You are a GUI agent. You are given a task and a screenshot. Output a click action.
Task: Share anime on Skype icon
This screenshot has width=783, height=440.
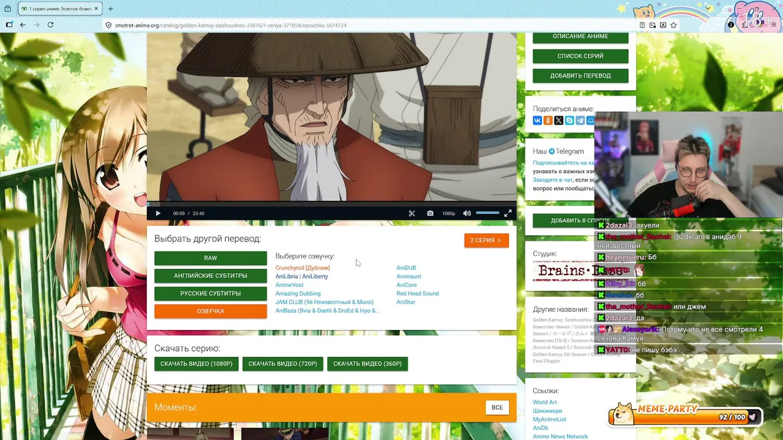tap(570, 120)
